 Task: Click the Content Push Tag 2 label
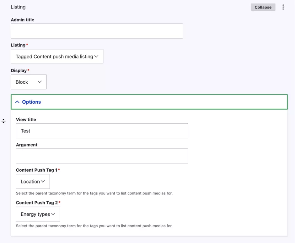(37, 203)
